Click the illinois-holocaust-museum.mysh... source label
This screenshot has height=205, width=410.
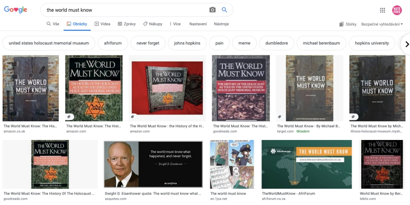click(x=377, y=131)
